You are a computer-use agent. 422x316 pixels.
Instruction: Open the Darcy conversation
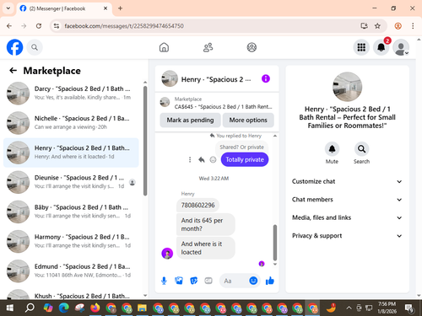tap(71, 93)
